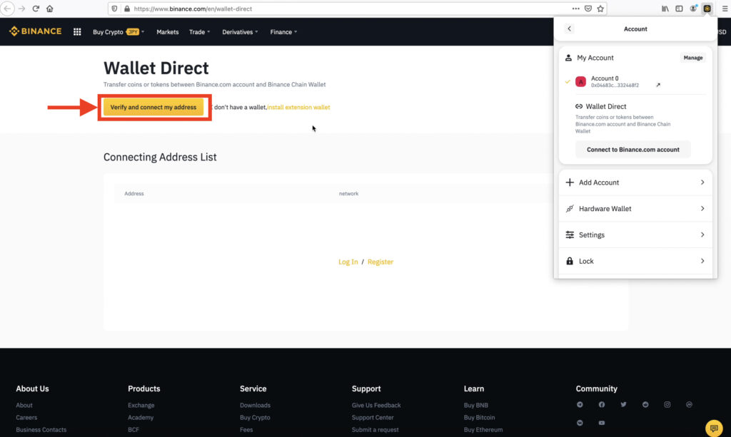731x437 pixels.
Task: Bookmark this page with star icon
Action: point(600,9)
